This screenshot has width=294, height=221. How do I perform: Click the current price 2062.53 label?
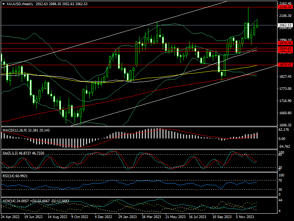(285, 25)
